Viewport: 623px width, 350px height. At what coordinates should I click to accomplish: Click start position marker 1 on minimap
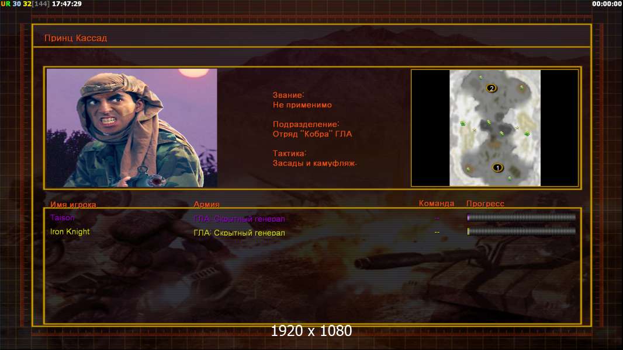click(497, 167)
